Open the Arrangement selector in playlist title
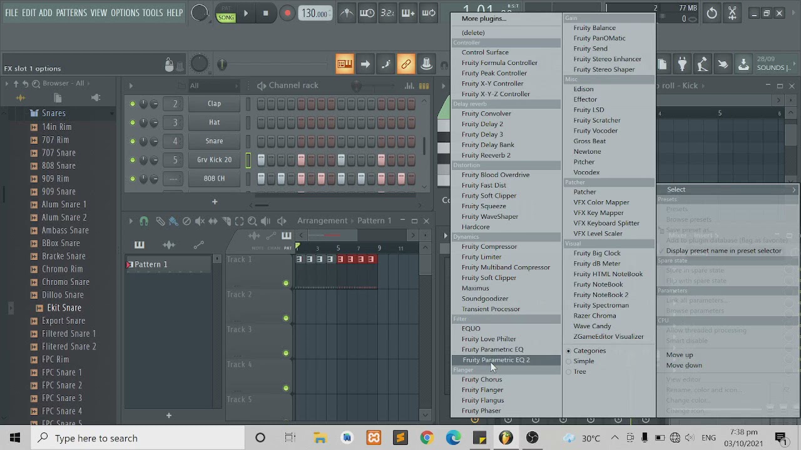801x450 pixels. [x=322, y=221]
